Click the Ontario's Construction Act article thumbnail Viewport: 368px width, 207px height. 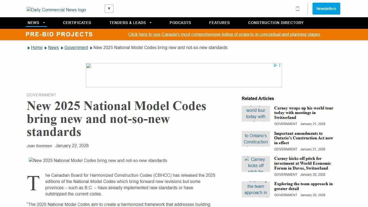pyautogui.click(x=255, y=139)
